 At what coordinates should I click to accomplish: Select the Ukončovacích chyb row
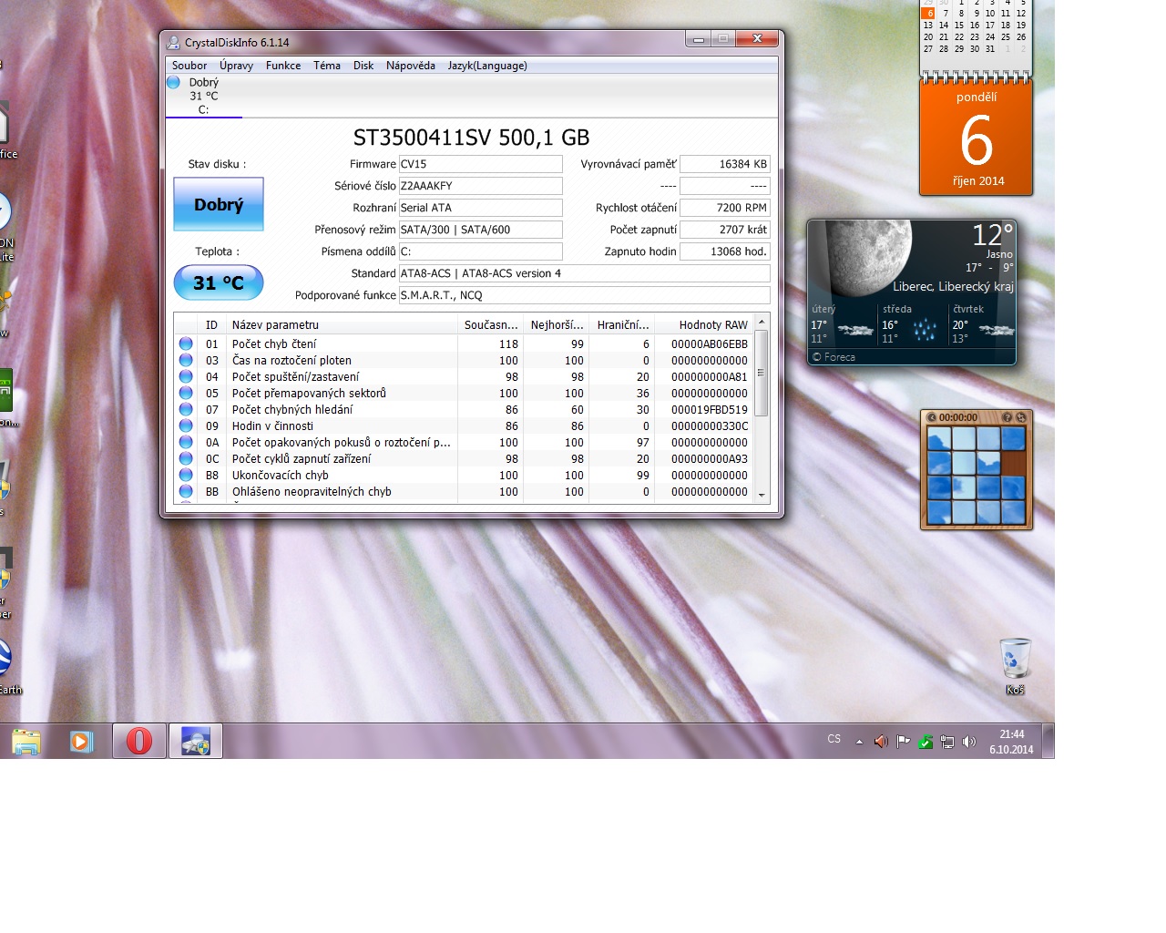(x=464, y=475)
